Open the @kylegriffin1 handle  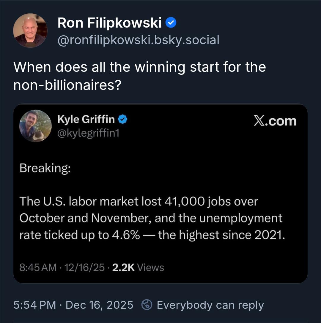(x=88, y=133)
